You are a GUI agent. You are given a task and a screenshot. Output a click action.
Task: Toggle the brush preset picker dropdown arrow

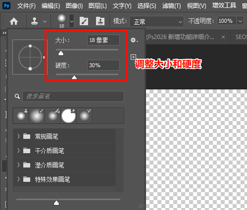[x=71, y=21]
